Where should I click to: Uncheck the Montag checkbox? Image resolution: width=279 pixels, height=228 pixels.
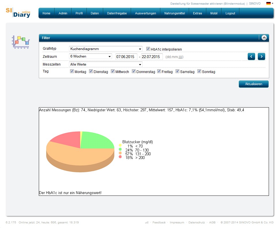72,72
